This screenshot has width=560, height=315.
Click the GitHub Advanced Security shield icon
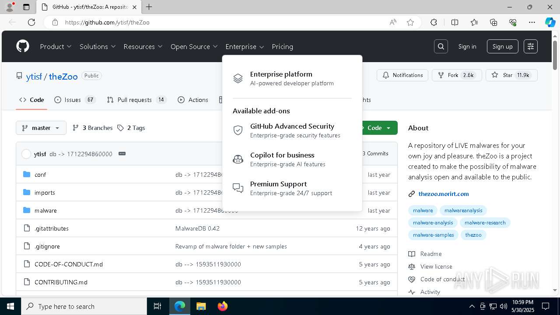coord(238,130)
